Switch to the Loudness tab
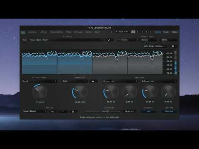This screenshot has width=199, height=149. click(x=32, y=32)
